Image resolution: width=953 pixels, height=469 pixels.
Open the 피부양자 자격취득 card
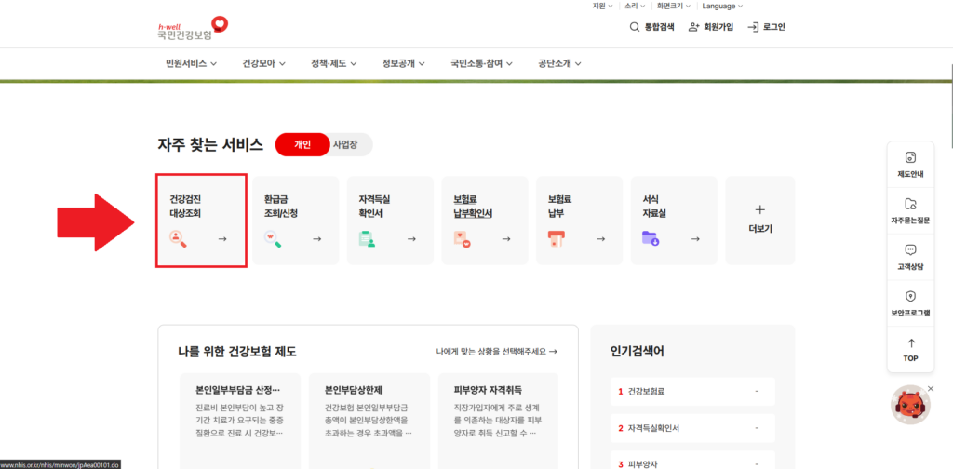pyautogui.click(x=498, y=421)
